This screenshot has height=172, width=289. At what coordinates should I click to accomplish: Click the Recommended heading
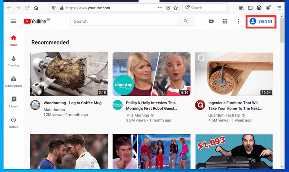(x=50, y=42)
